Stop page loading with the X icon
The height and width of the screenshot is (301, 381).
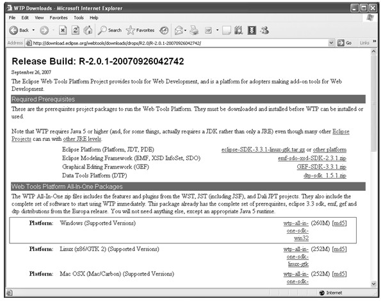63,30
